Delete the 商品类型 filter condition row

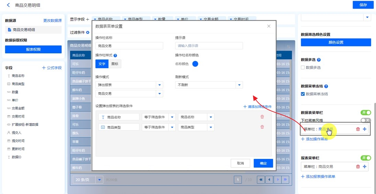tap(262, 127)
